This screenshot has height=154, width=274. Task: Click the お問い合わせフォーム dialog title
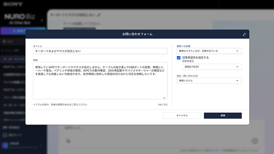coord(137,34)
